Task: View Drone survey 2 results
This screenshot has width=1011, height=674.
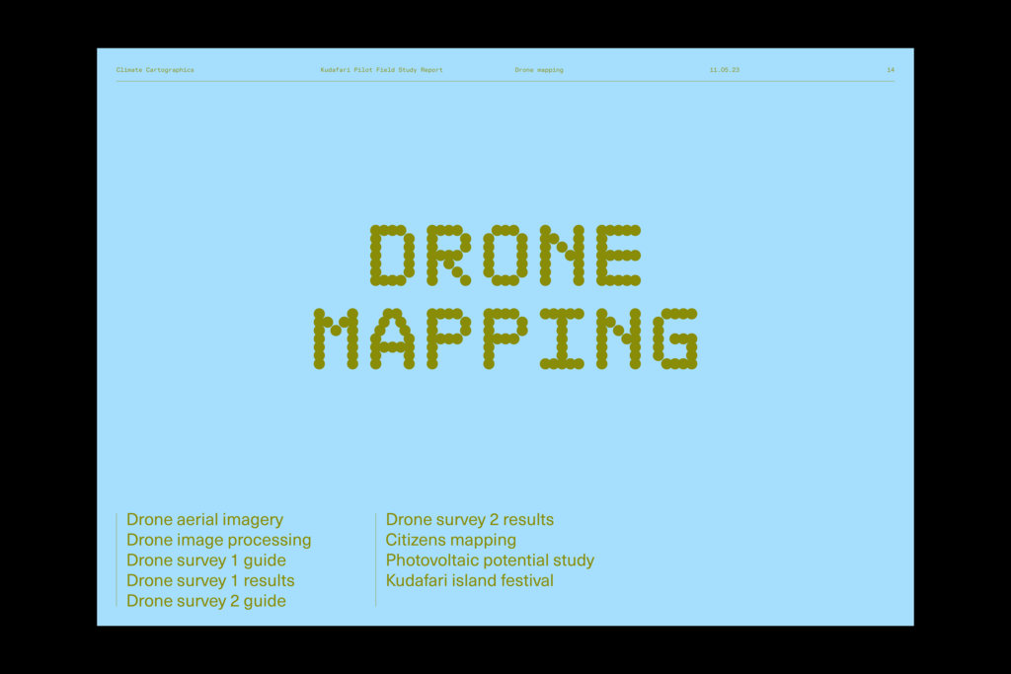Action: point(469,520)
